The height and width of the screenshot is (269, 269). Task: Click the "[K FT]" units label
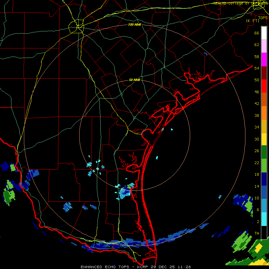click(253, 21)
